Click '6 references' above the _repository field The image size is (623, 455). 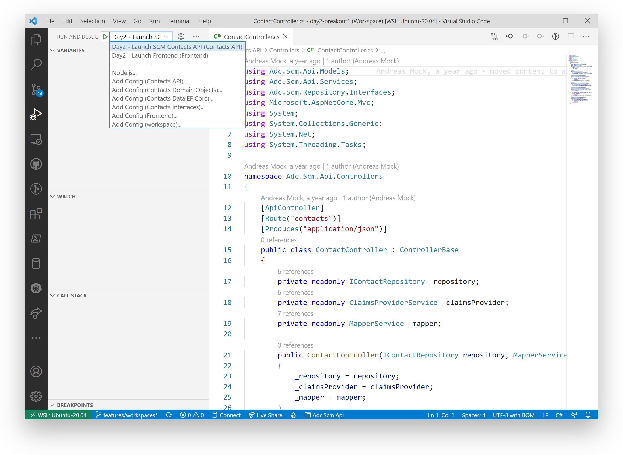coord(295,271)
